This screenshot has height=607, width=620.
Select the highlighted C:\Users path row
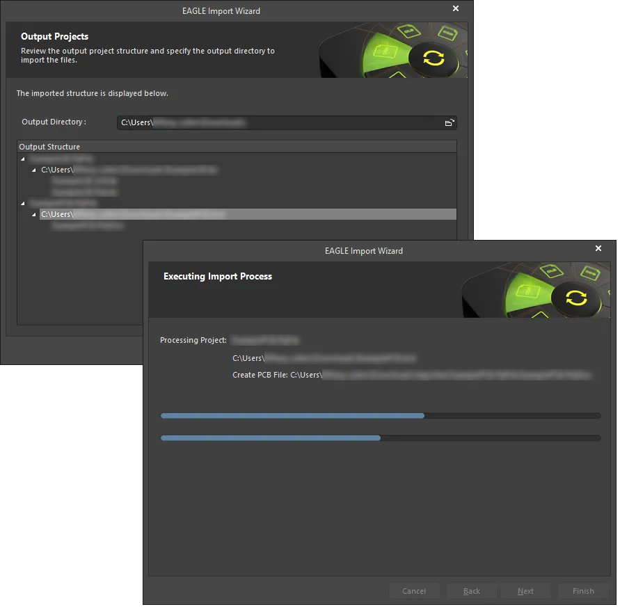pos(248,214)
